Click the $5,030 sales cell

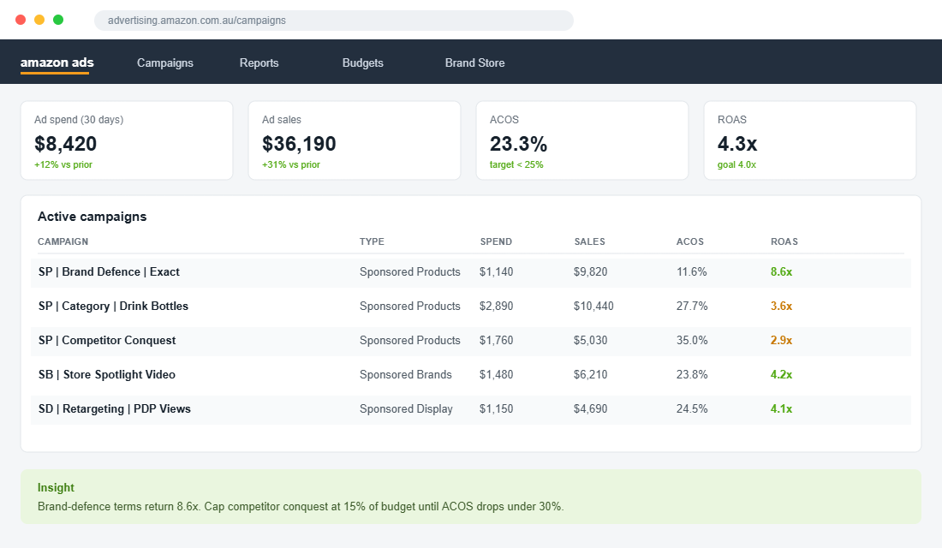point(591,340)
